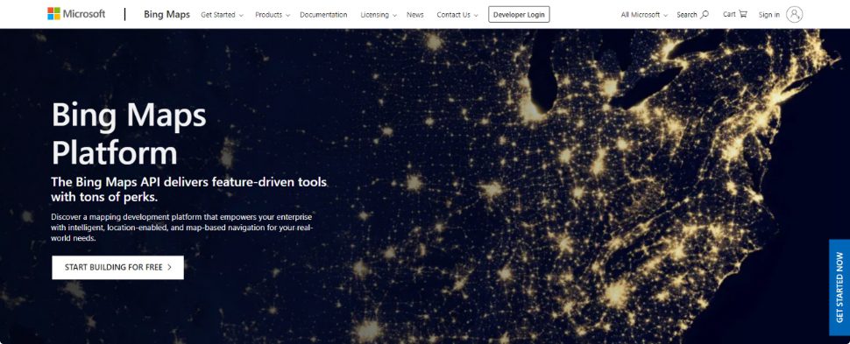
Task: Open the shopping cart icon
Action: (743, 14)
